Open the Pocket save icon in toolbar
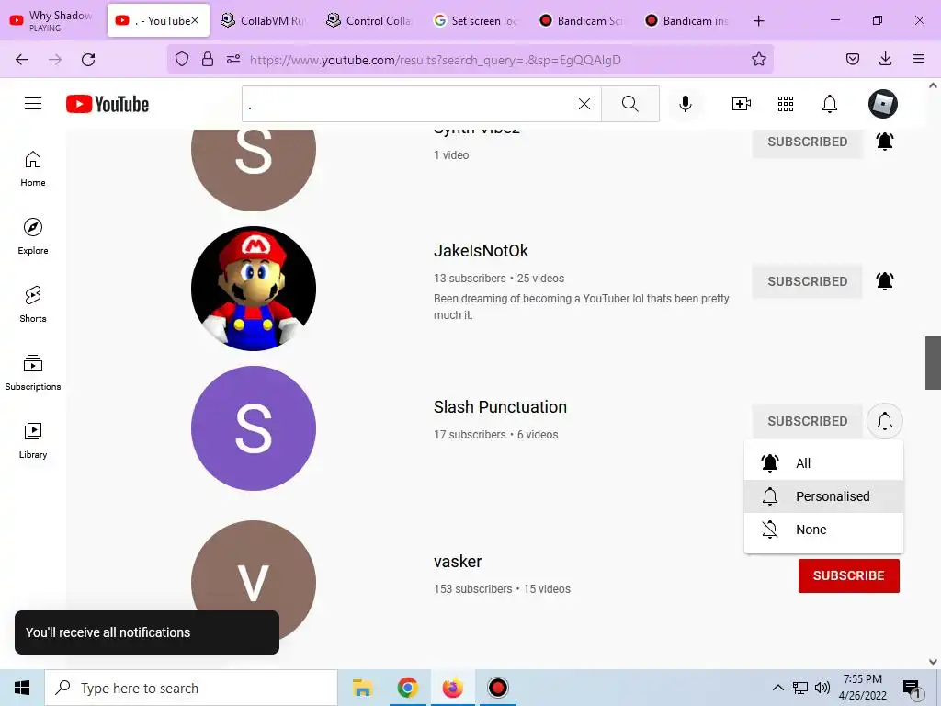This screenshot has height=706, width=941. 852,59
